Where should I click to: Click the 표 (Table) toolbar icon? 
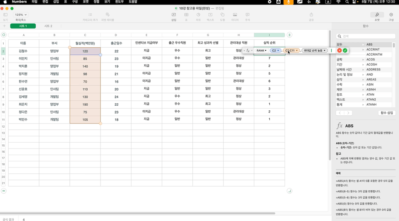tap(186, 15)
